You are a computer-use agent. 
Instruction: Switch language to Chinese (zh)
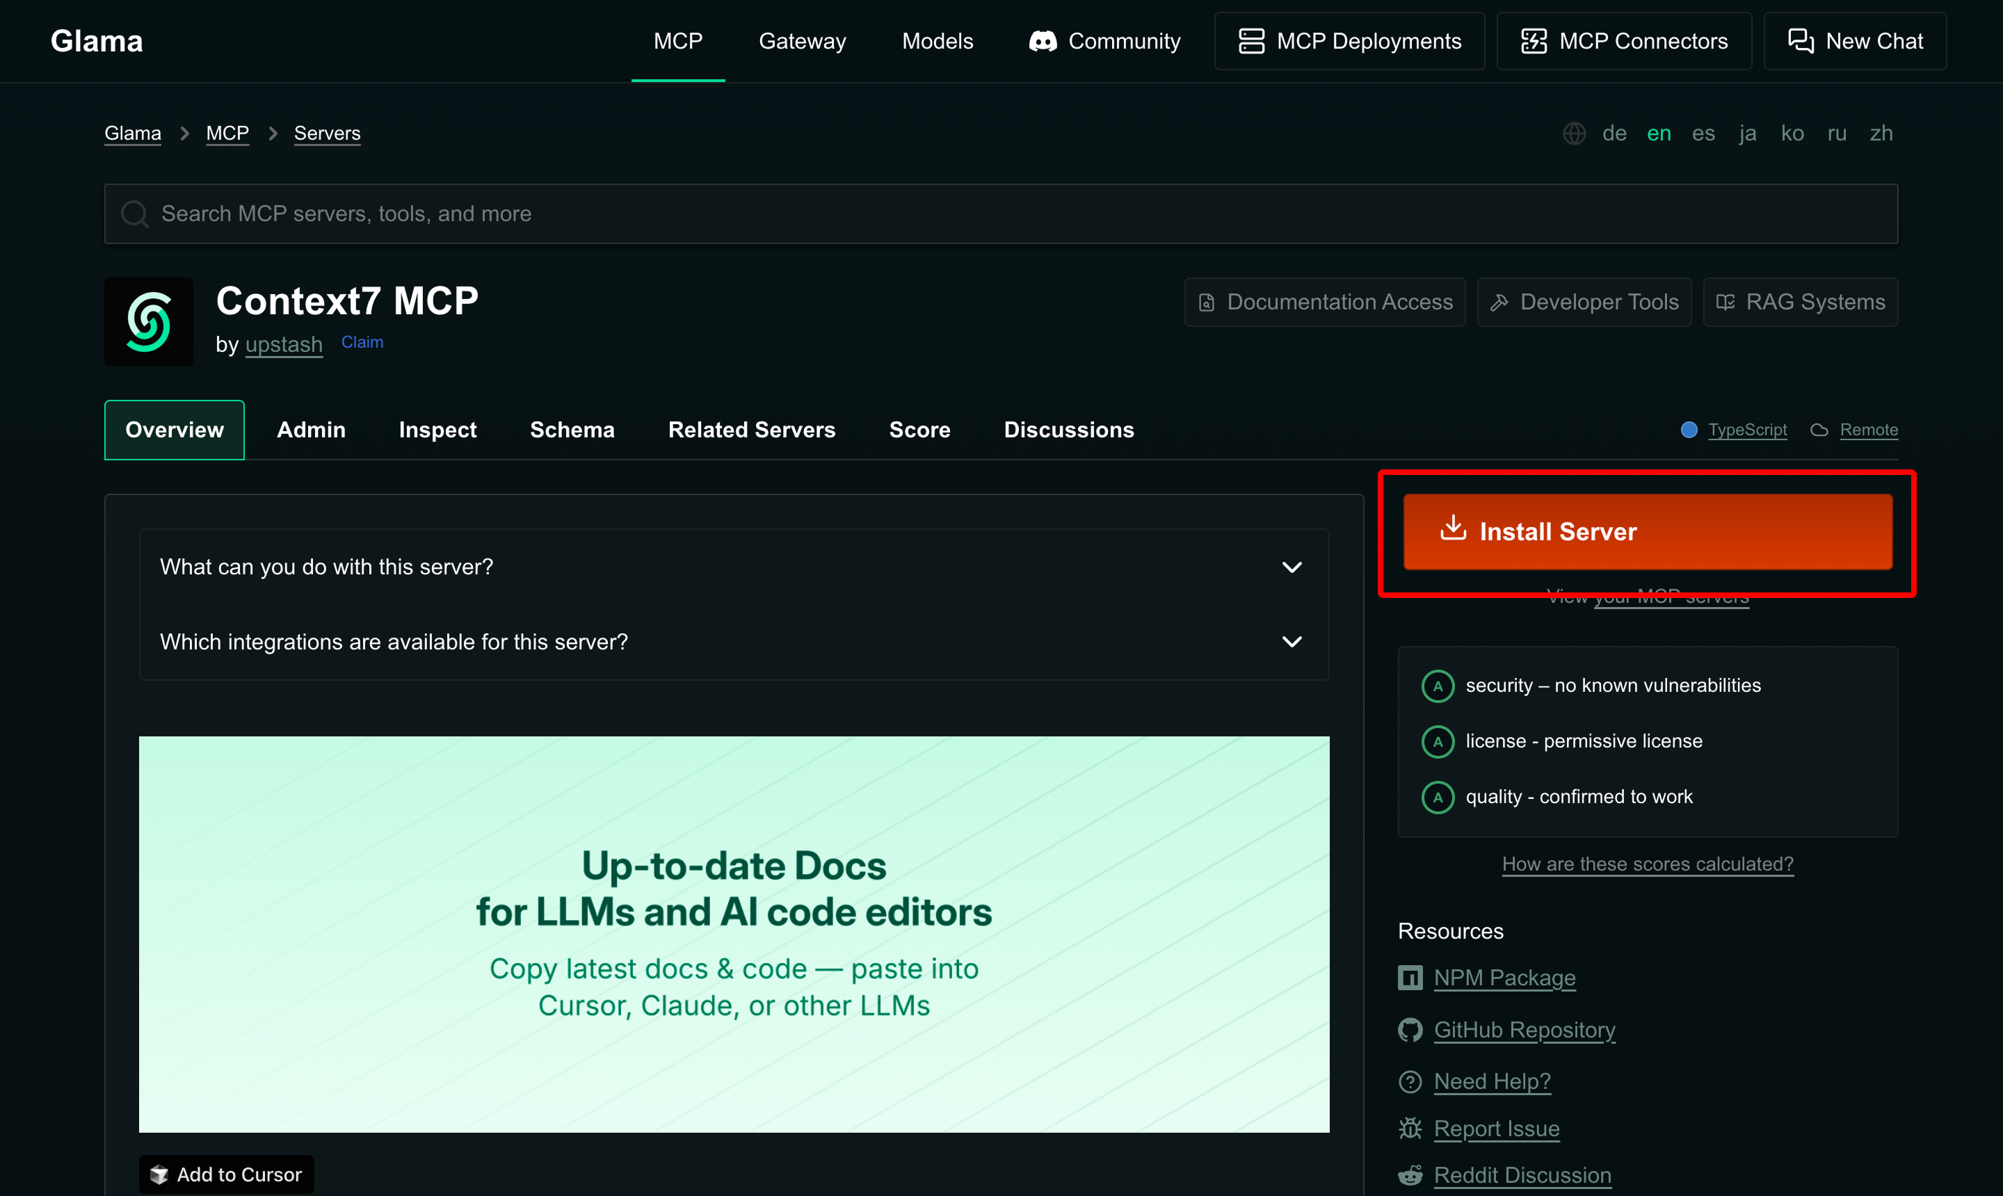pos(1881,133)
